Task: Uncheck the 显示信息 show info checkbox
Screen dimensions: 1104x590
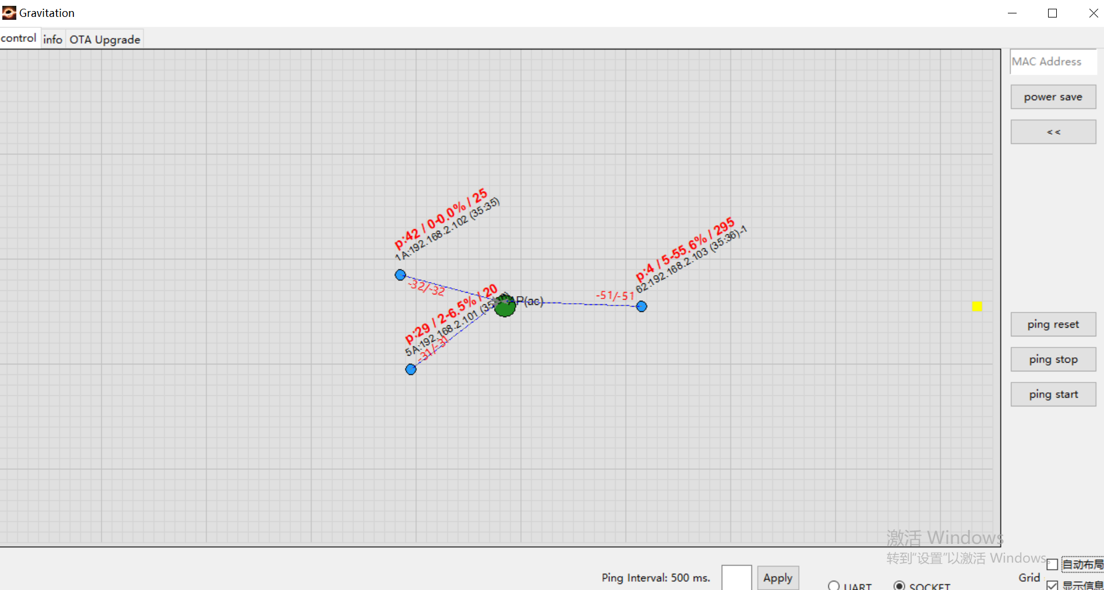Action: pos(1052,585)
